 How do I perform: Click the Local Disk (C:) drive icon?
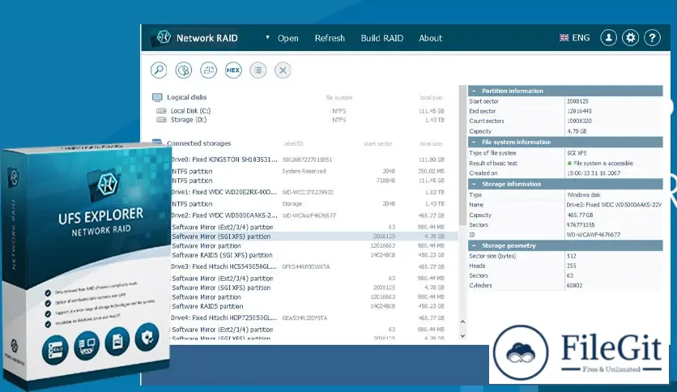pos(161,111)
